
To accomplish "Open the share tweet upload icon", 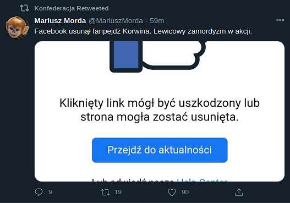I will (239, 193).
